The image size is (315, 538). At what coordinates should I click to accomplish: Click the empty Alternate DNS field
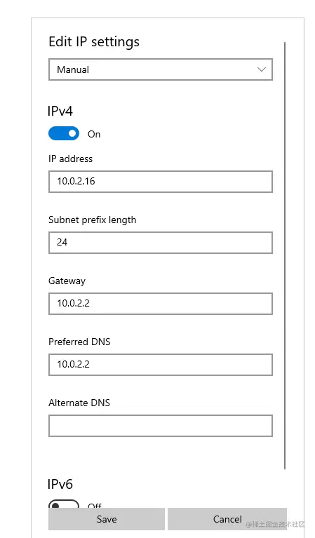[160, 426]
